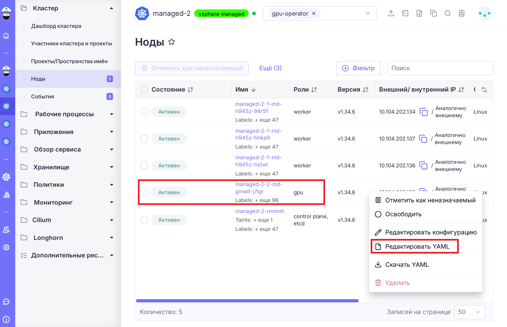Click the home icon in left rail

point(6,36)
